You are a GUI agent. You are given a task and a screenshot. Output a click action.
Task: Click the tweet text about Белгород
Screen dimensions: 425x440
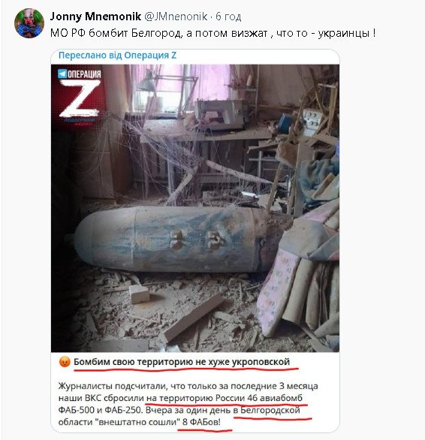212,33
